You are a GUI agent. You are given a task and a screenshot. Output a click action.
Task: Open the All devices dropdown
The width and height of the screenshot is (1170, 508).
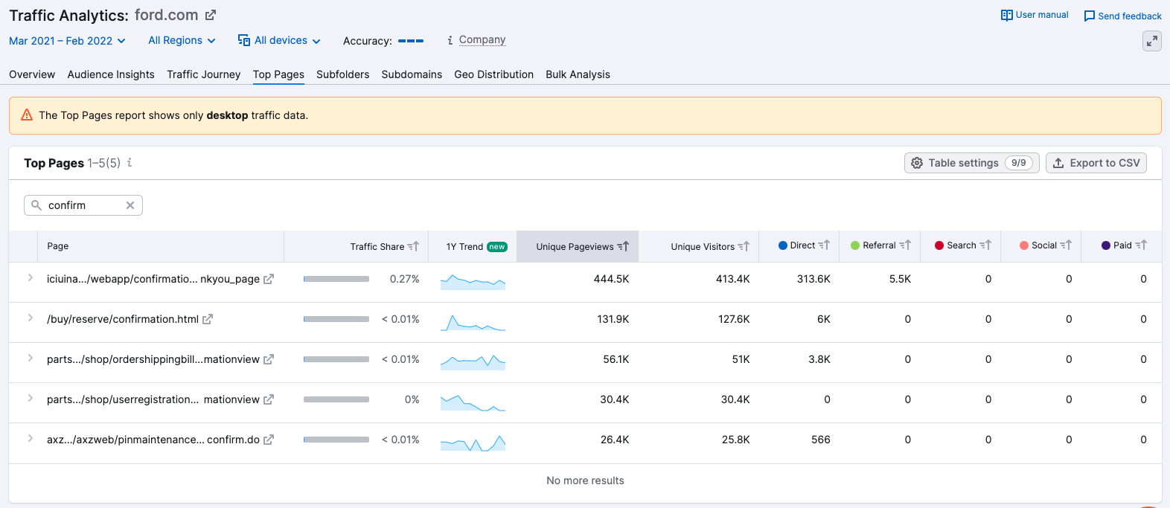pos(279,41)
